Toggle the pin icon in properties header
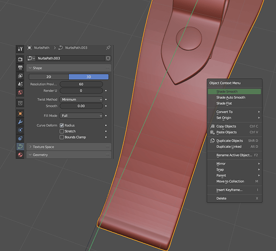This screenshot has height=251, width=276. (x=108, y=48)
